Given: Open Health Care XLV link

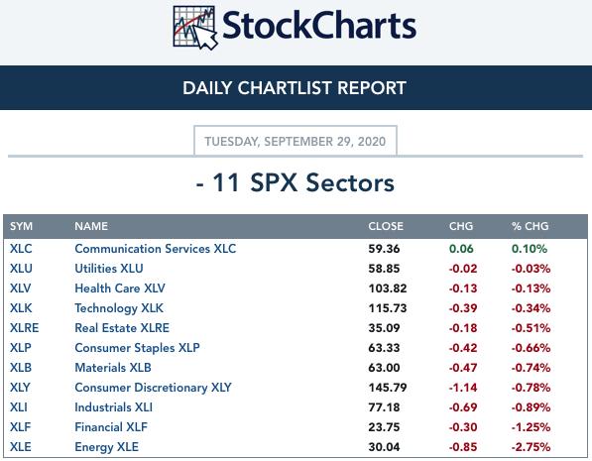Looking at the screenshot, I should (x=120, y=288).
